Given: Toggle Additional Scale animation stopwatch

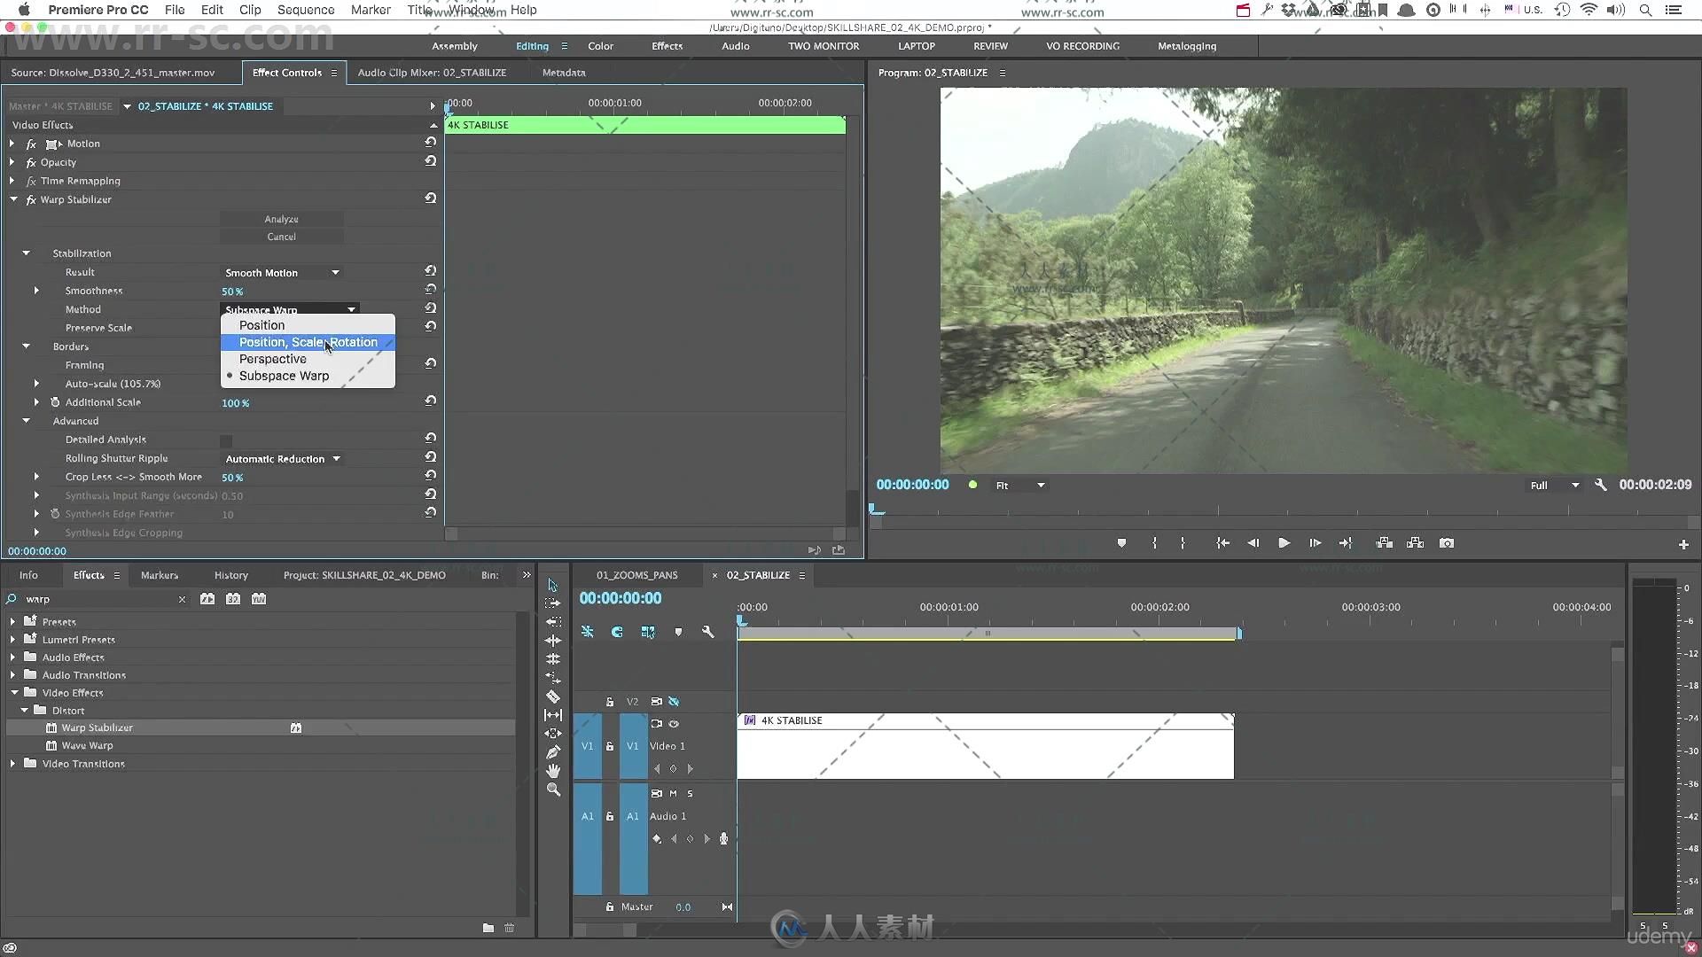Looking at the screenshot, I should click(x=55, y=402).
